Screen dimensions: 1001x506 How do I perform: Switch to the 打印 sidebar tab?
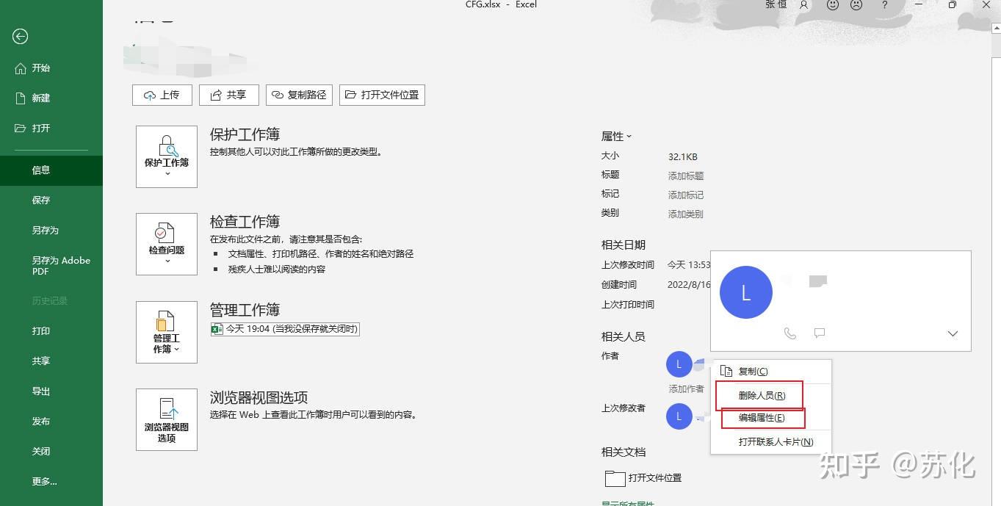pyautogui.click(x=41, y=330)
